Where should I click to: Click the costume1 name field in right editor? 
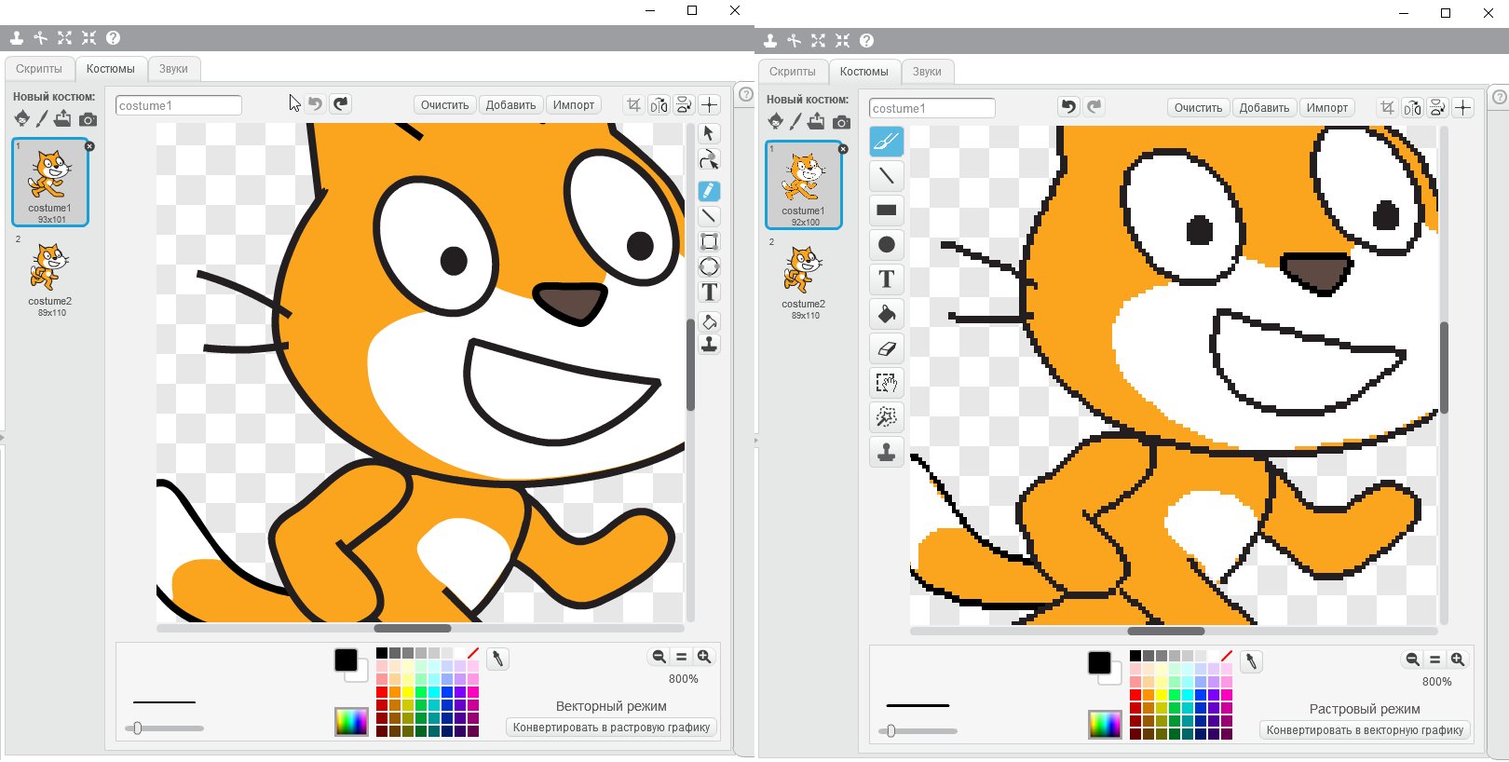[x=931, y=108]
